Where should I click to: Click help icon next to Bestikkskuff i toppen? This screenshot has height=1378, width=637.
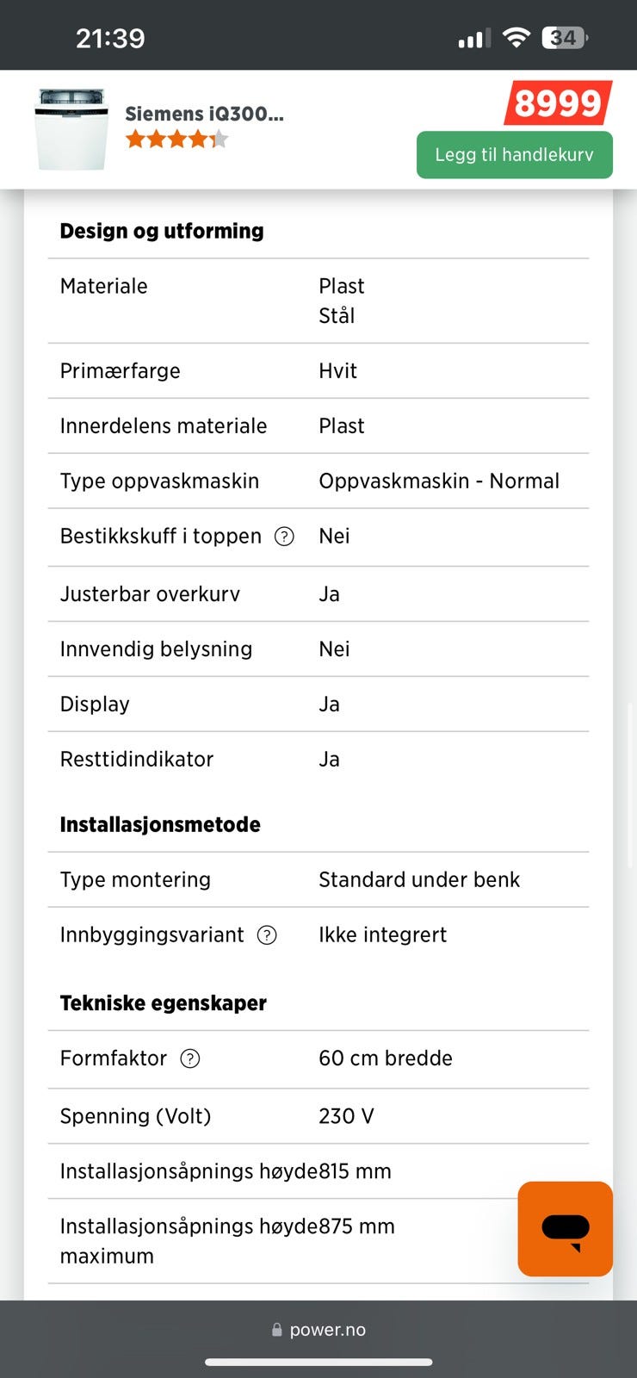tap(284, 537)
